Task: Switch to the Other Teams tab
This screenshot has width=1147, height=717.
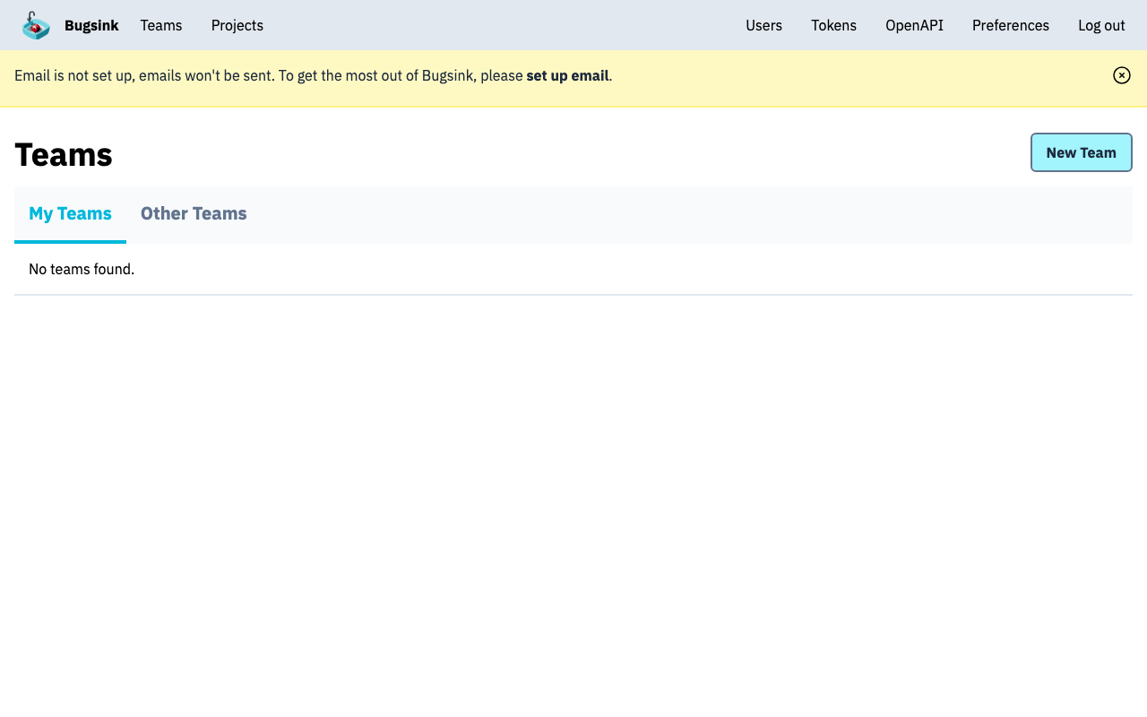Action: pyautogui.click(x=194, y=214)
